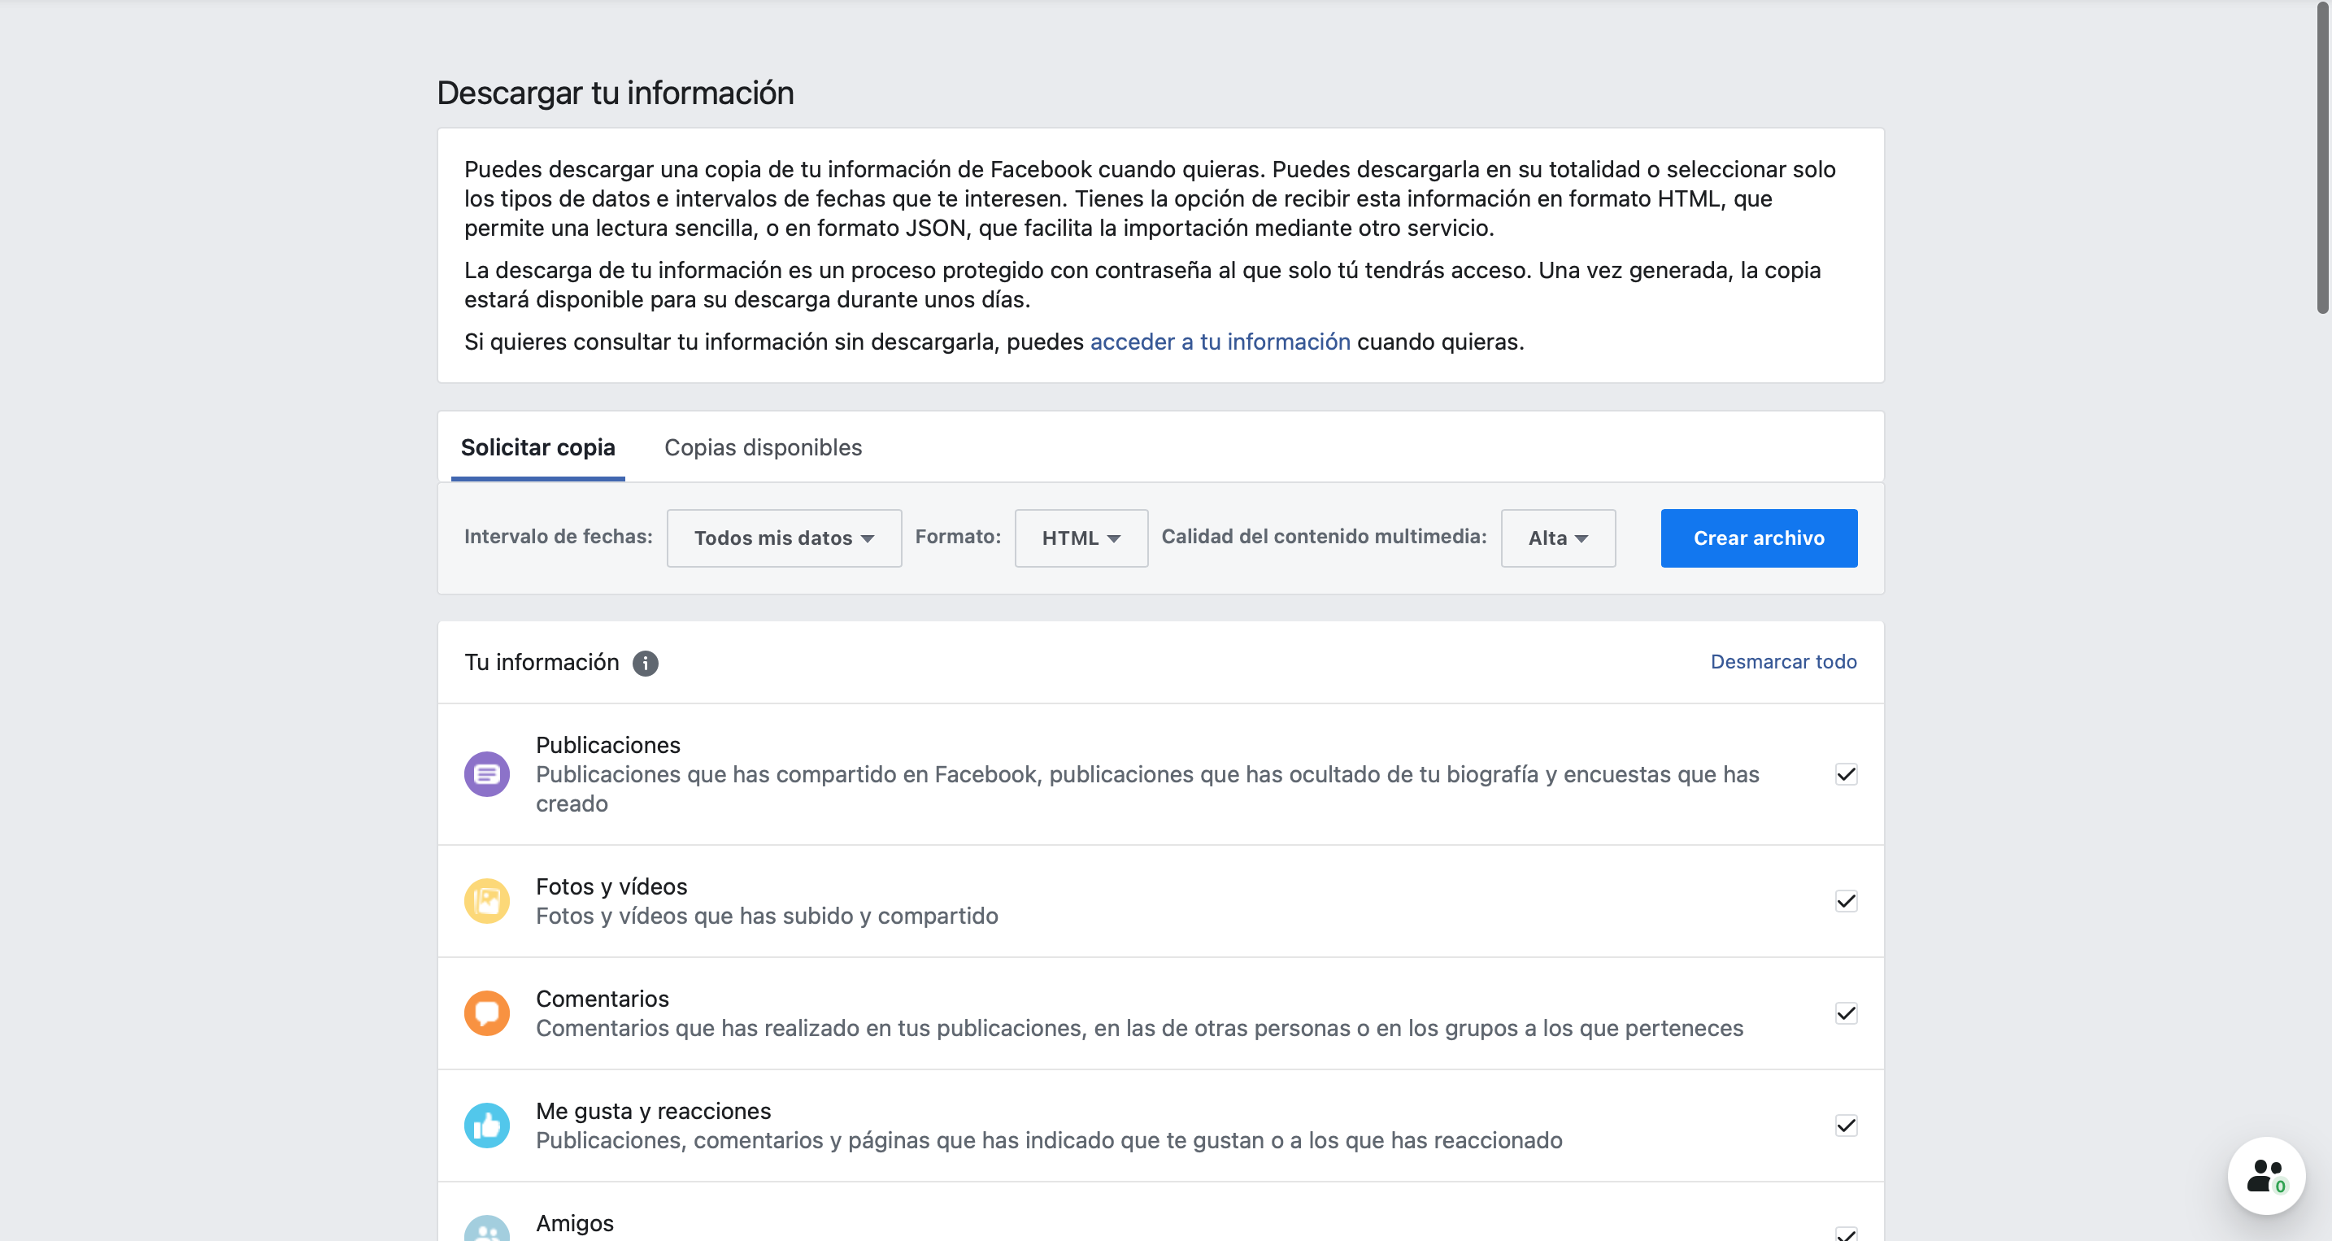Click the blue thumbs-up Me gusta icon
This screenshot has height=1241, width=2332.
[x=486, y=1126]
